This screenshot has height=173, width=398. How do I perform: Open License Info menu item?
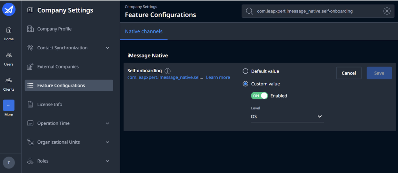pos(69,104)
